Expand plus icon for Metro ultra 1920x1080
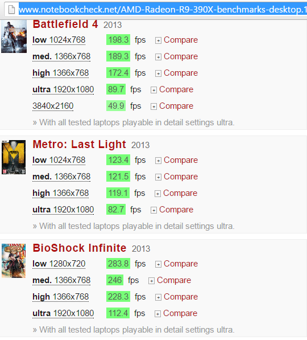The height and width of the screenshot is (340, 307). [x=153, y=210]
